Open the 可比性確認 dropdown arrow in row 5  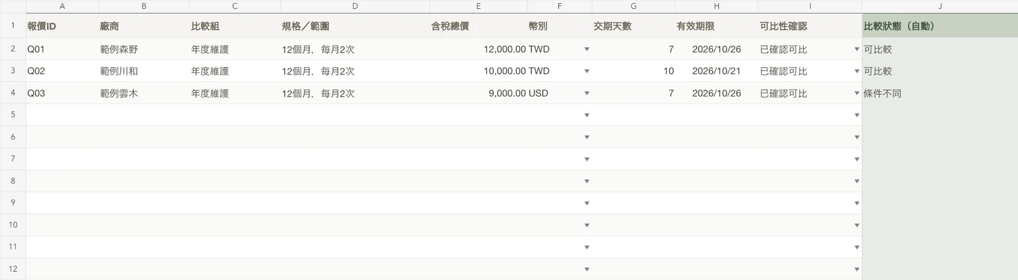point(856,116)
